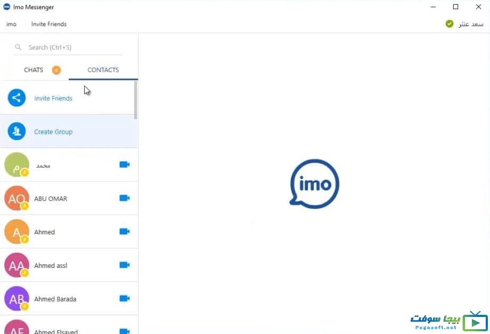Switch to the CHATS tab
The image size is (490, 334).
(34, 70)
